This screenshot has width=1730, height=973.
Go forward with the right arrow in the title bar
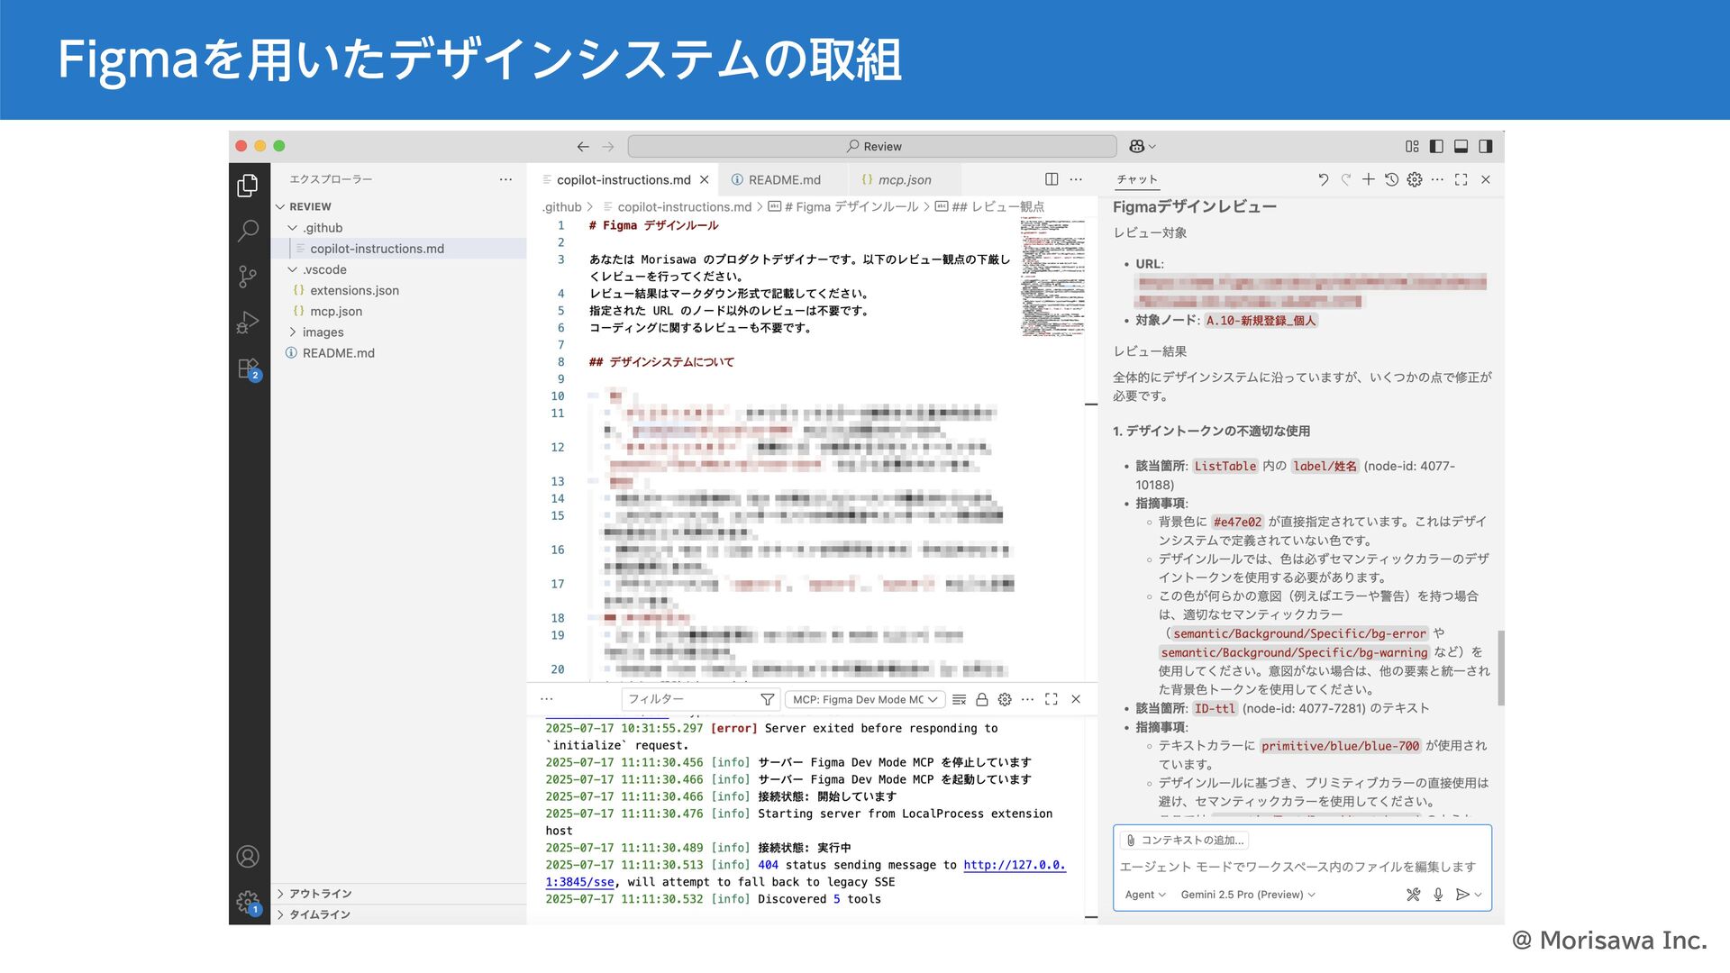pos(608,147)
